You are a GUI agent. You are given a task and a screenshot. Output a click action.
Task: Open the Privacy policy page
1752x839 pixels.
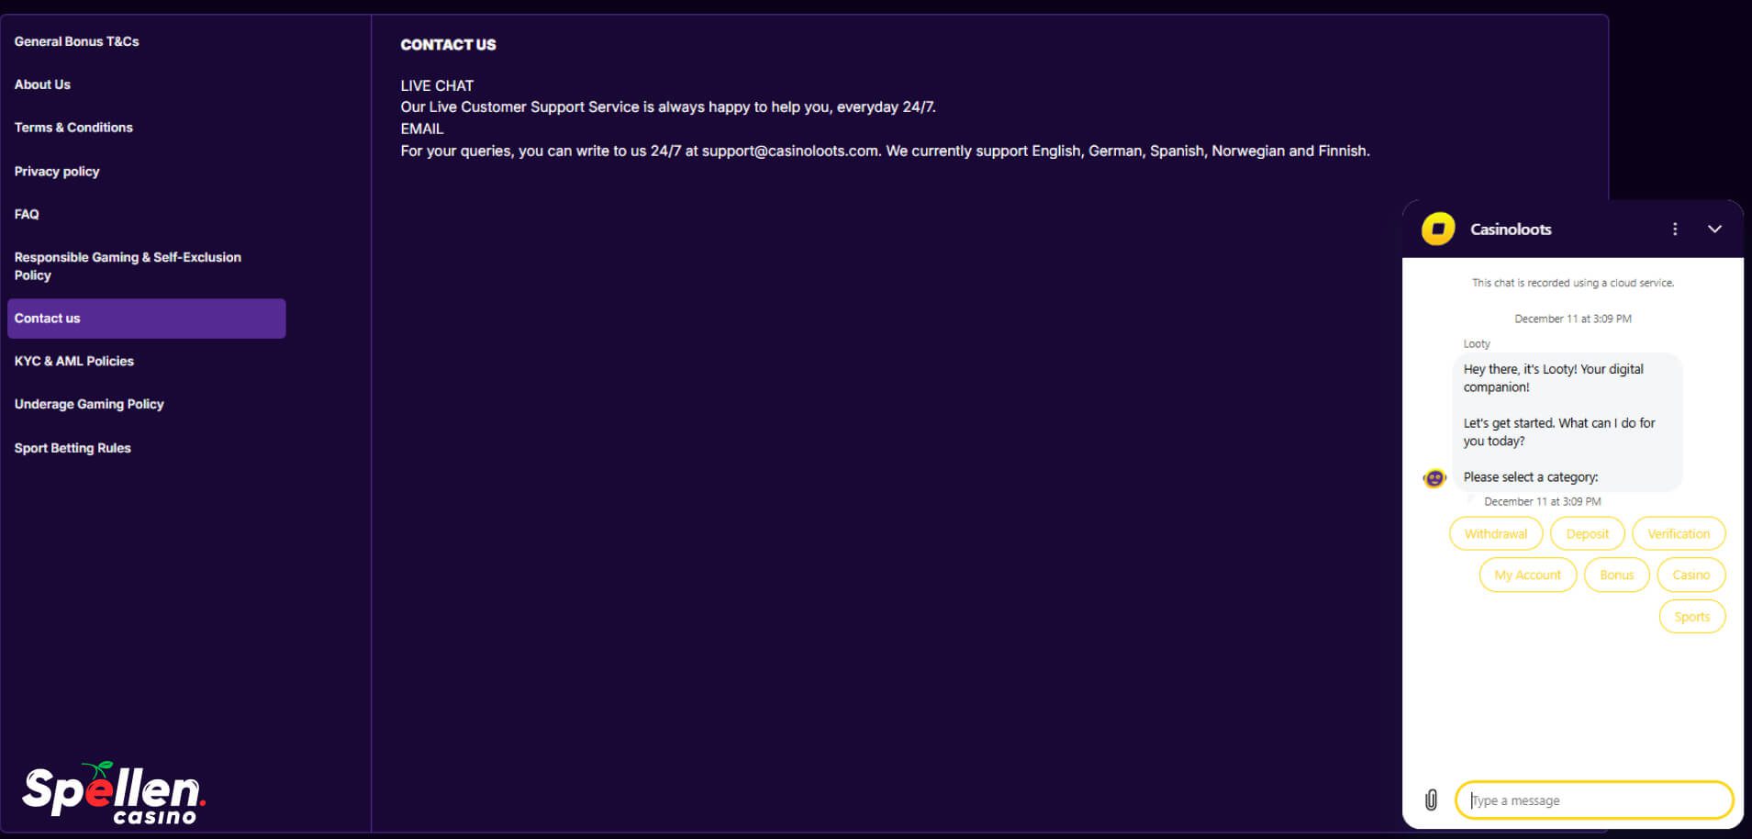tap(57, 171)
